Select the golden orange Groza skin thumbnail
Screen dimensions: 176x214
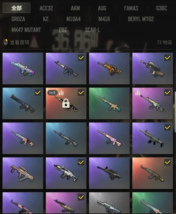click(x=109, y=69)
